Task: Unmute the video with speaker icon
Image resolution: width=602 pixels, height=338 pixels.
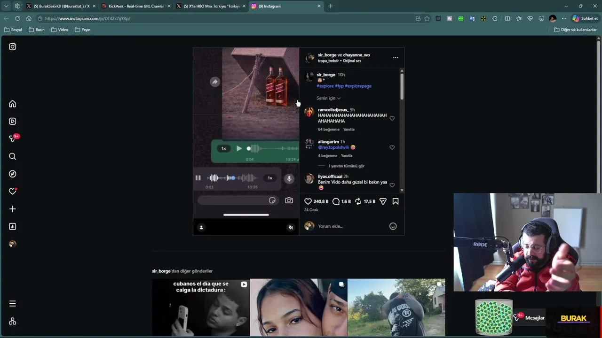Action: point(291,227)
